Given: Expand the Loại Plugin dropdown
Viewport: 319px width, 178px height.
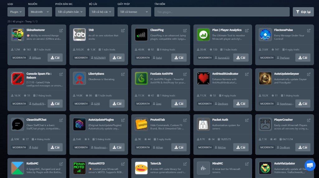Looking at the screenshot, I should coord(16,12).
